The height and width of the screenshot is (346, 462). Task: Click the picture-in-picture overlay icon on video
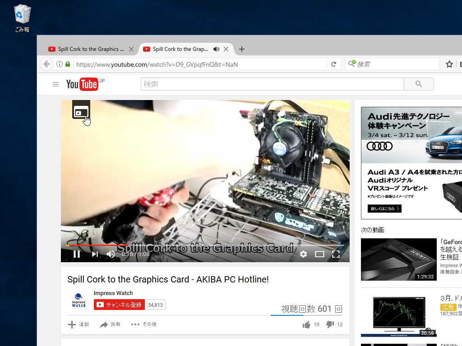click(81, 111)
